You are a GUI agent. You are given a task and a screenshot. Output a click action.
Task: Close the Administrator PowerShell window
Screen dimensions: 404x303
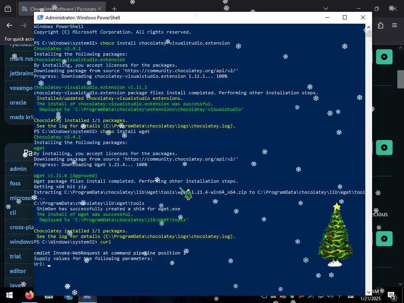(x=363, y=17)
